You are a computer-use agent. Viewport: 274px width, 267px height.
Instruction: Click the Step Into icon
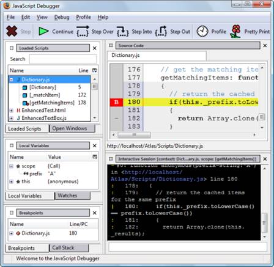tap(123, 31)
